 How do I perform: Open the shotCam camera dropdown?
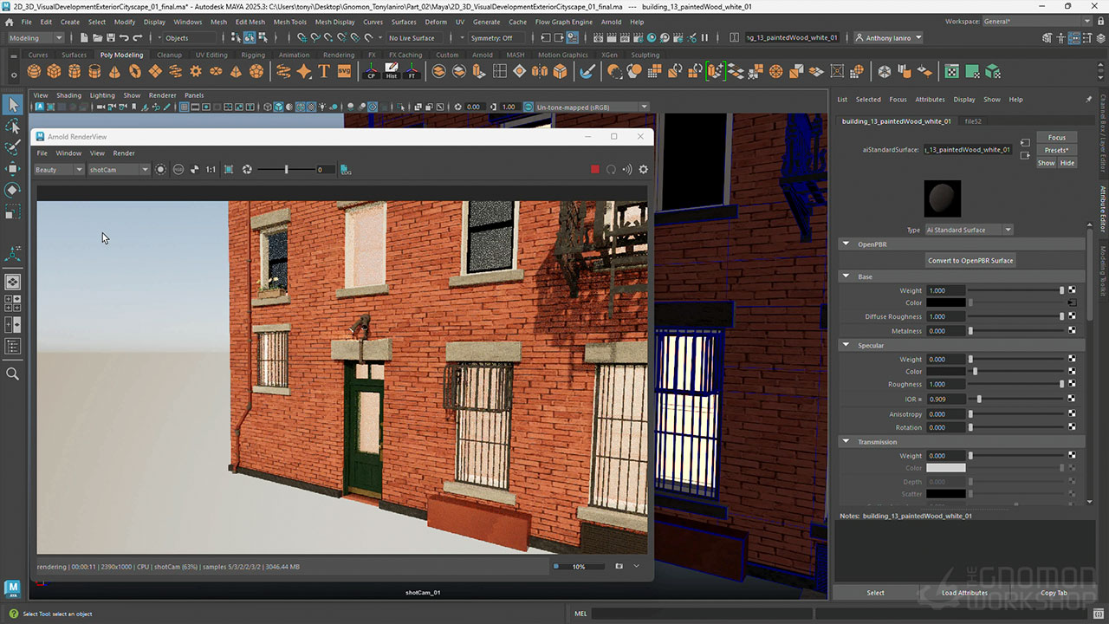tap(119, 170)
